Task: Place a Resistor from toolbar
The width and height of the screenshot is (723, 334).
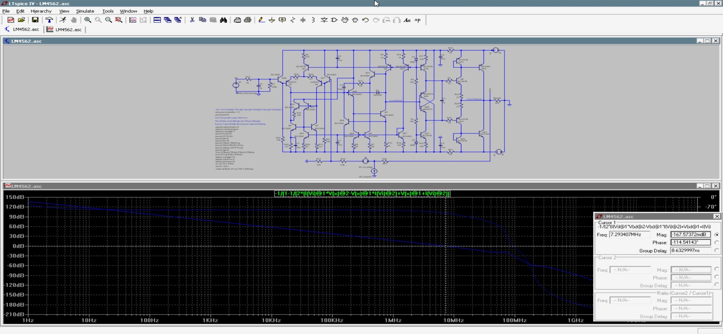Action: 293,20
